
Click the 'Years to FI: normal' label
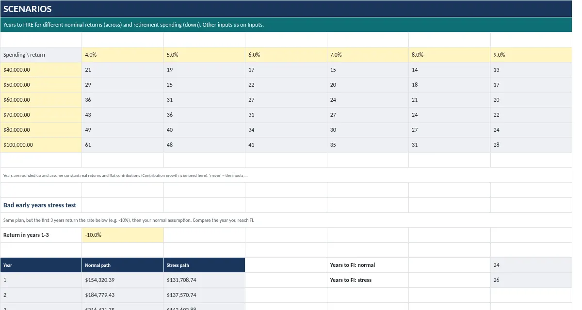[368, 265]
